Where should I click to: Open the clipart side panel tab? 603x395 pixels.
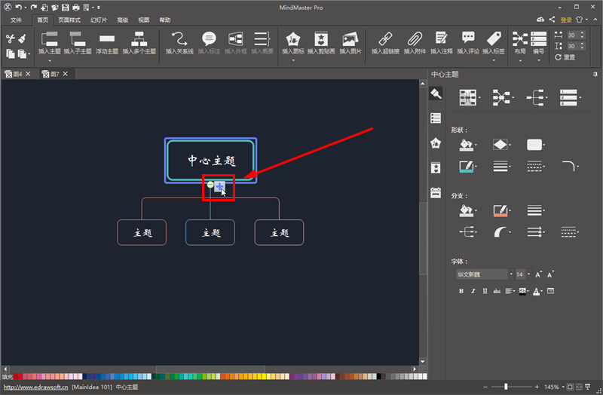(x=436, y=168)
